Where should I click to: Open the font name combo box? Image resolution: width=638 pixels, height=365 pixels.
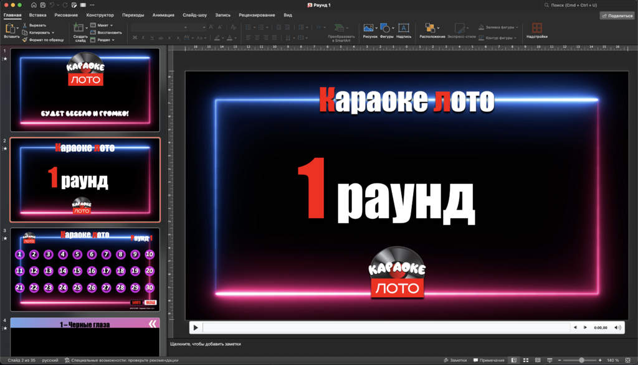(159, 27)
